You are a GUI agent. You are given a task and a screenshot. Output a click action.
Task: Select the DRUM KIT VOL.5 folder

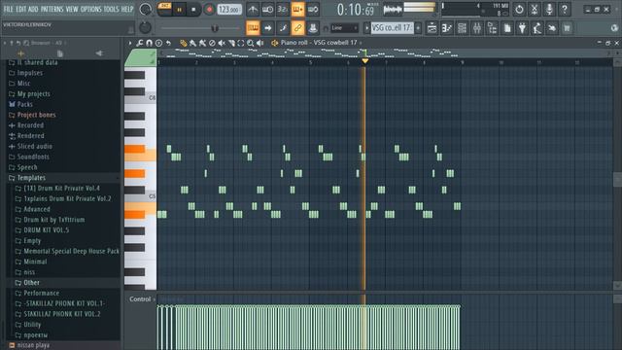[x=46, y=230]
